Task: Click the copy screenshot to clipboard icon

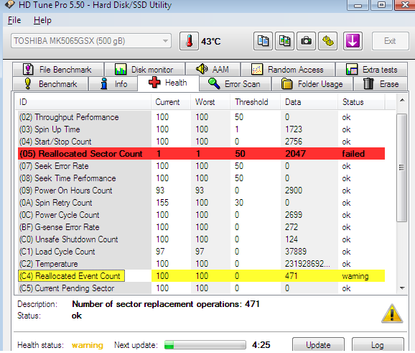Action: pyautogui.click(x=284, y=41)
